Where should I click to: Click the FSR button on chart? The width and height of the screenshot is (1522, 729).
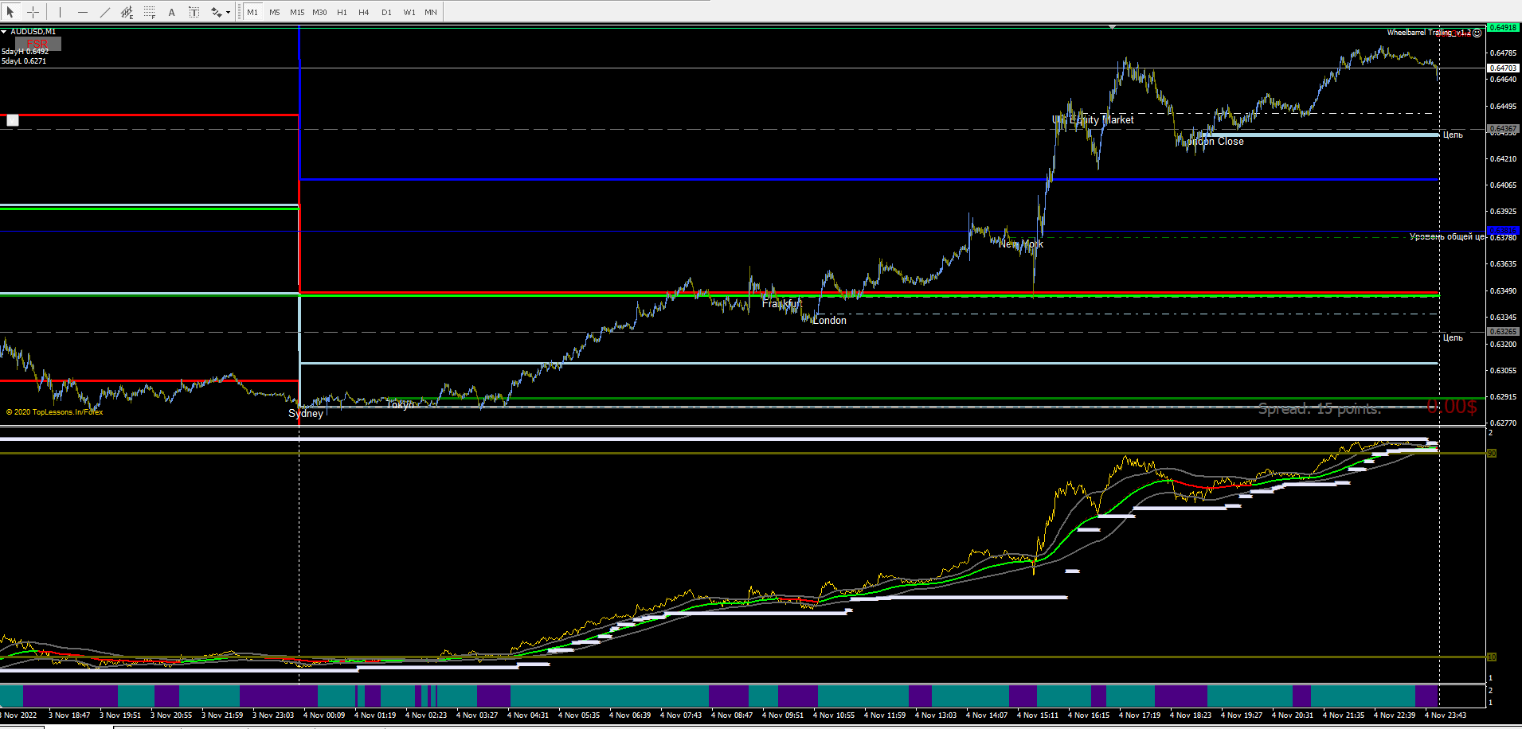click(37, 43)
